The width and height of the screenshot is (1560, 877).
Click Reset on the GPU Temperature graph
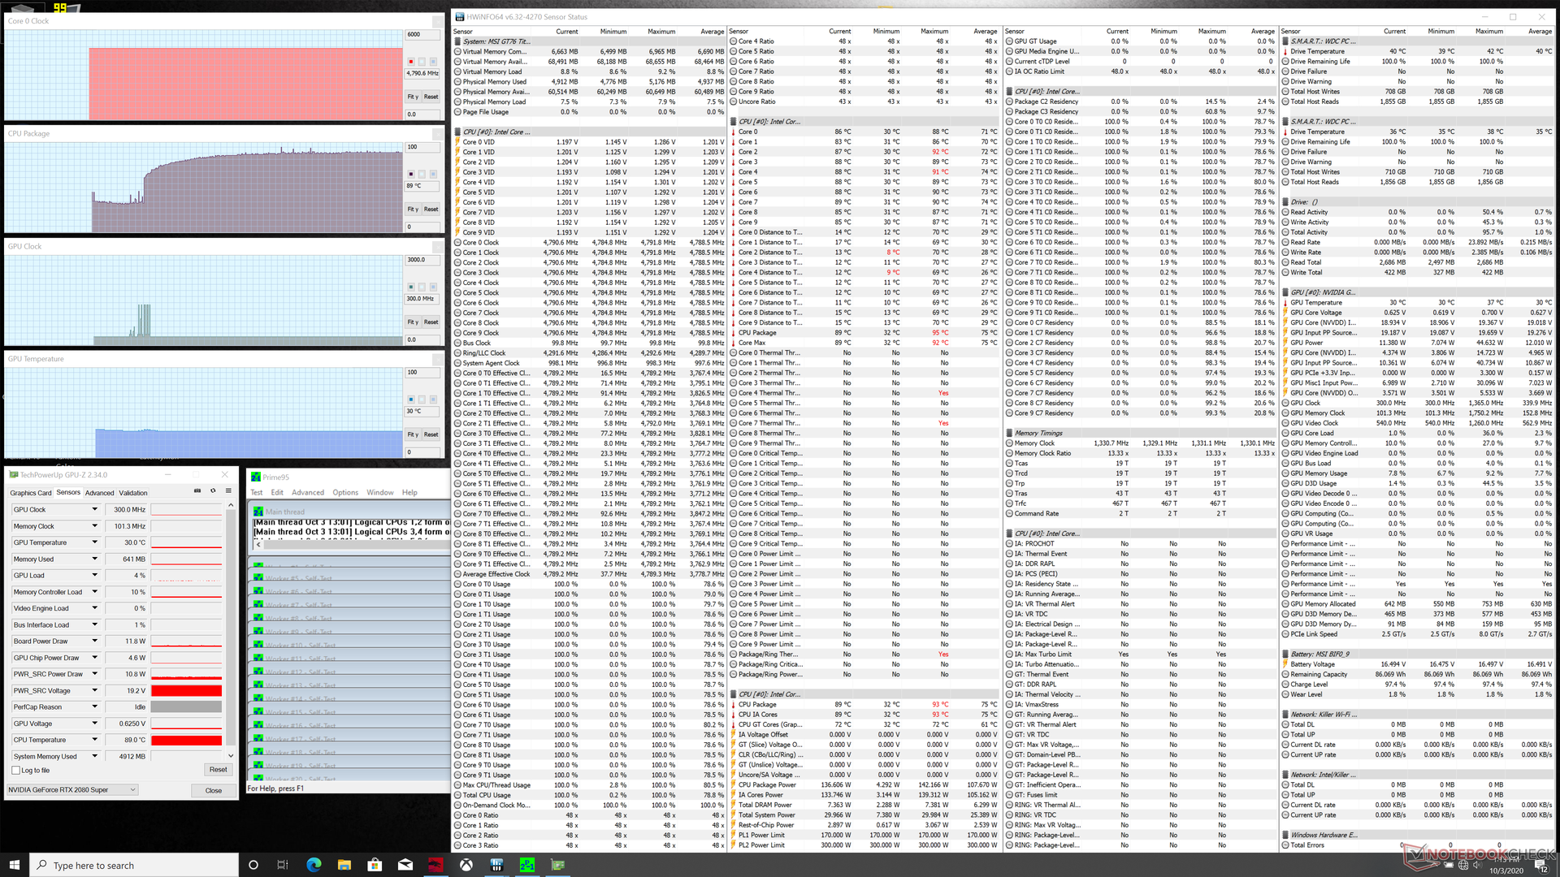[431, 435]
